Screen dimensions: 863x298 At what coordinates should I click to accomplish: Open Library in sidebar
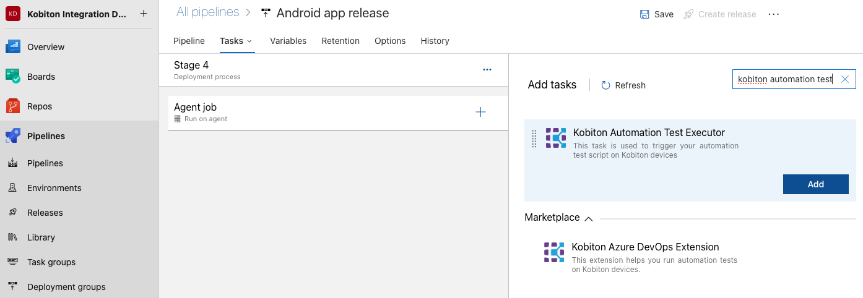click(x=41, y=237)
